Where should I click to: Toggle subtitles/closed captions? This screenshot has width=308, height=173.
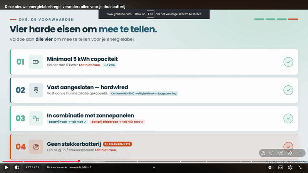(x=281, y=167)
